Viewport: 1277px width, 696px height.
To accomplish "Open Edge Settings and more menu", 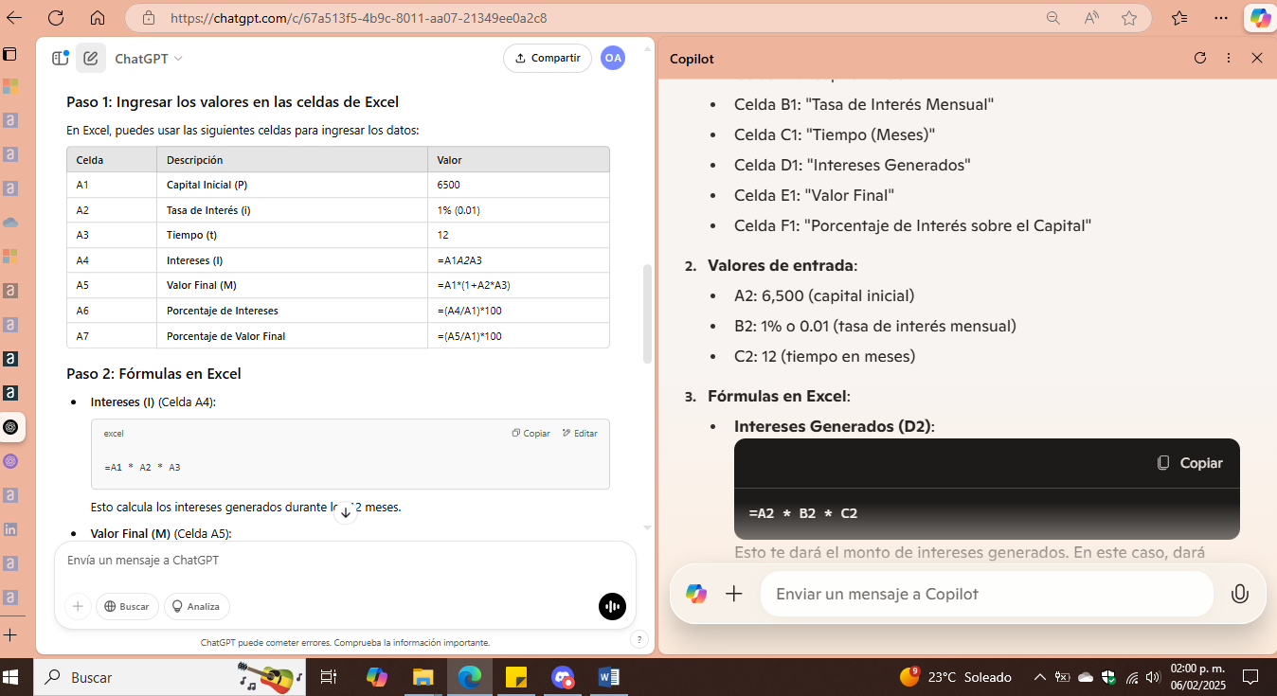I will pos(1219,18).
